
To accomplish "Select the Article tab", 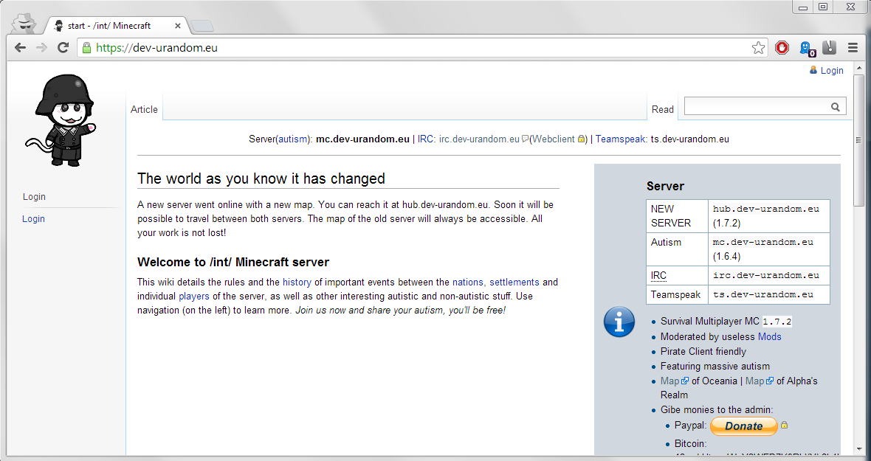I will (145, 109).
